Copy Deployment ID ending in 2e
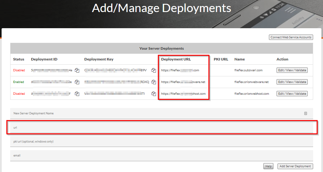 [x=77, y=82]
